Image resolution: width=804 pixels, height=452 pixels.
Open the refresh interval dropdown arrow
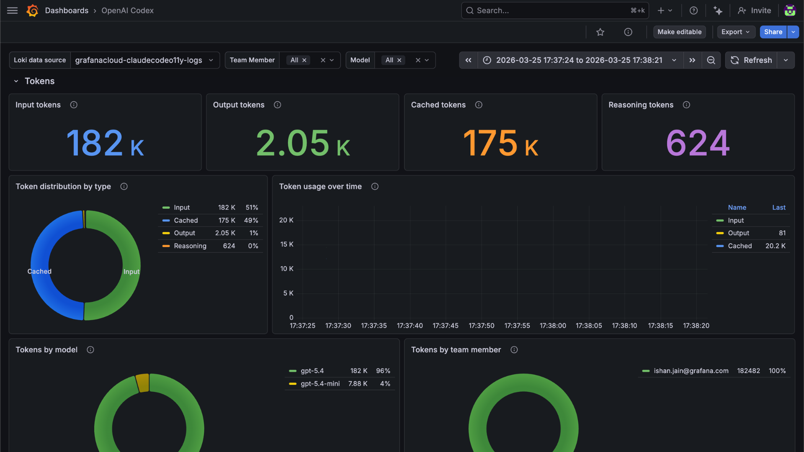(x=786, y=60)
